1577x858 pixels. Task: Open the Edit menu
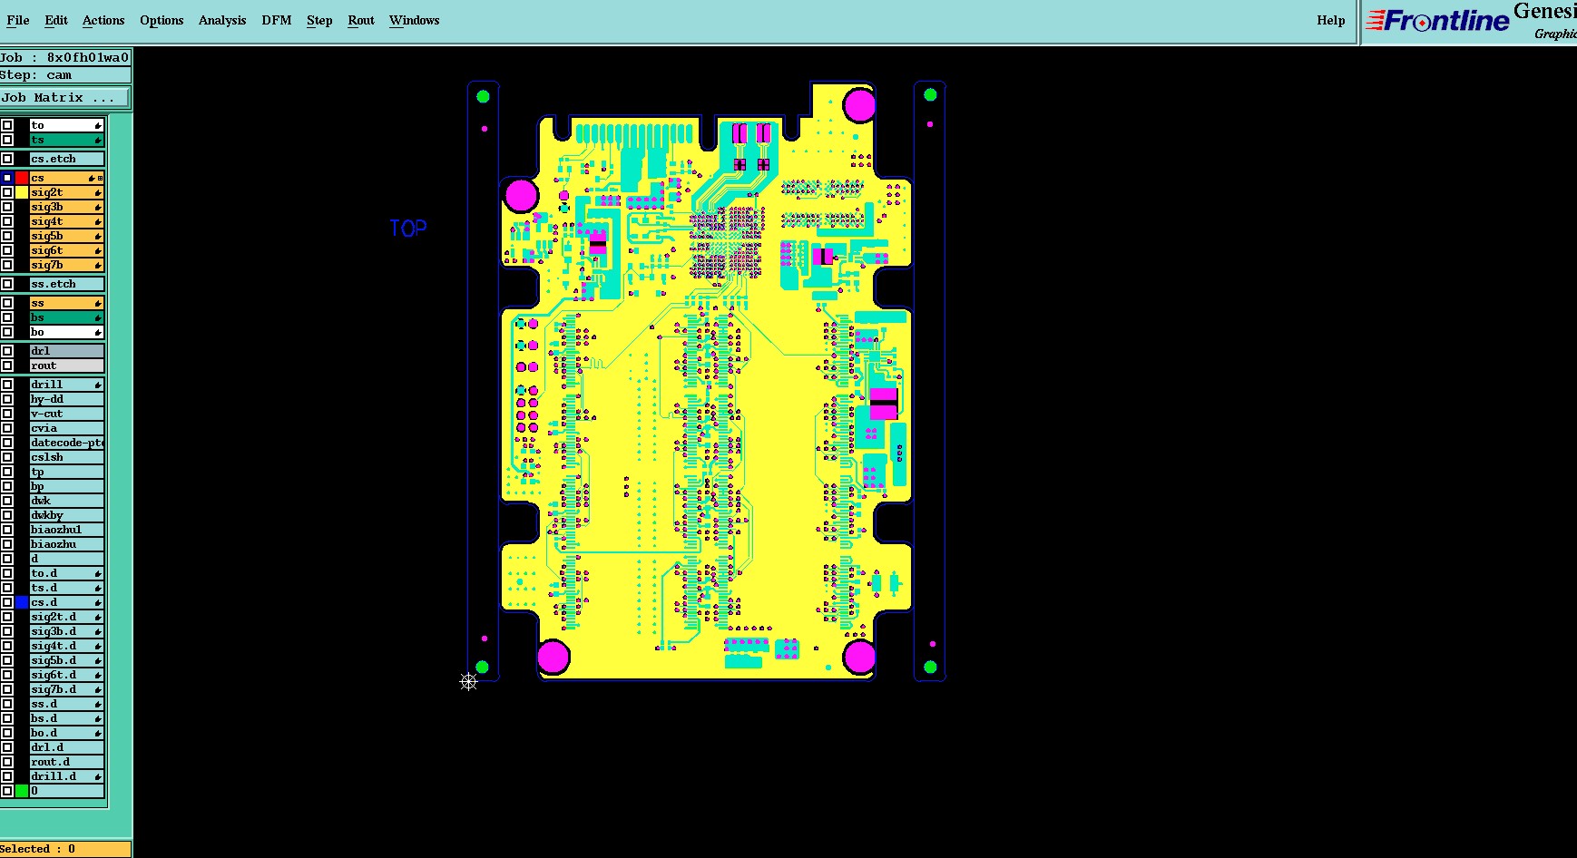coord(56,20)
